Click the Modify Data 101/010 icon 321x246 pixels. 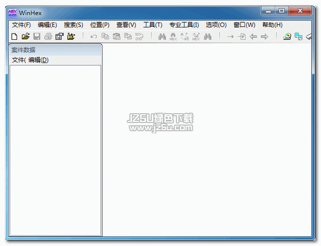coord(139,37)
